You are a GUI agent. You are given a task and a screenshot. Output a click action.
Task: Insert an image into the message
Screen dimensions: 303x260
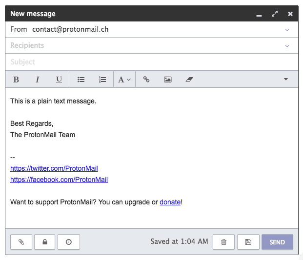(x=168, y=80)
